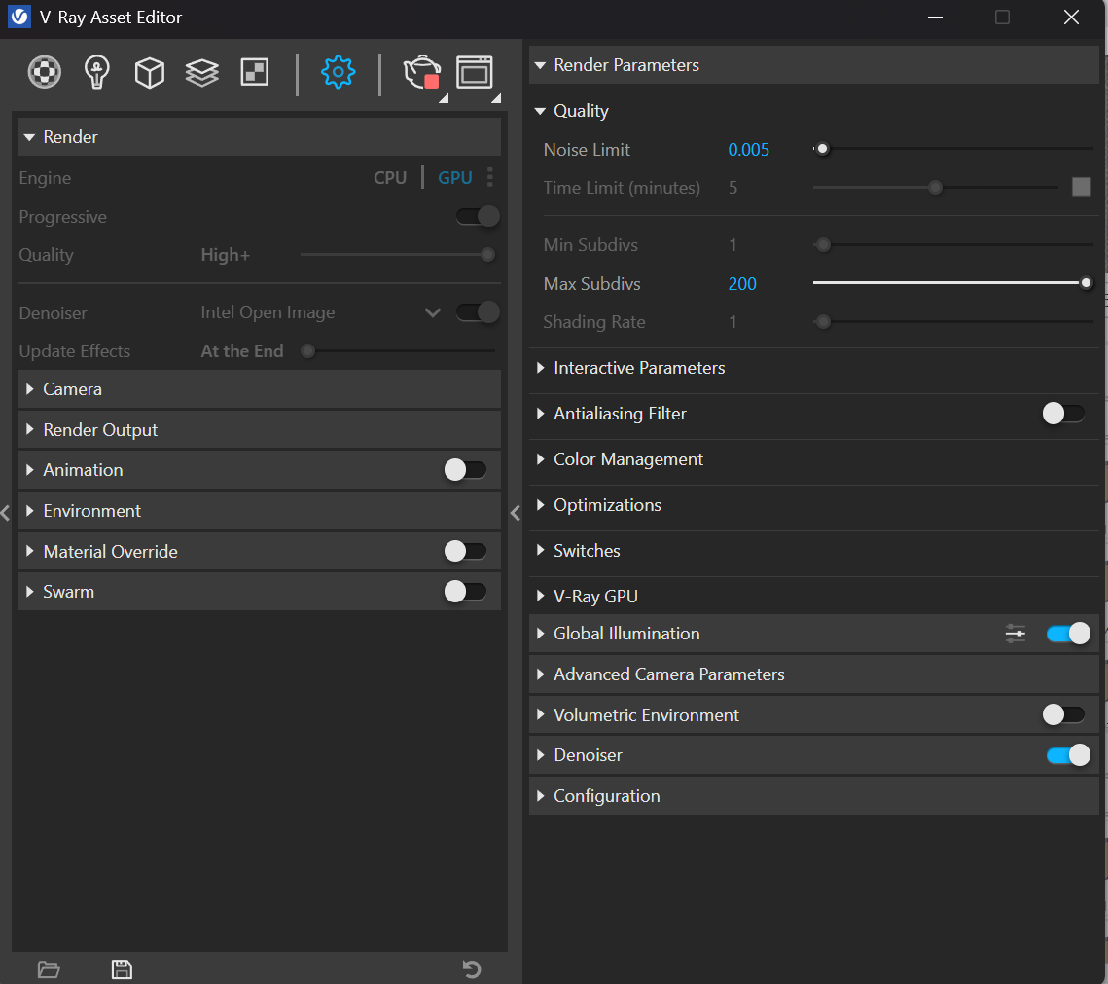Image resolution: width=1108 pixels, height=984 pixels.
Task: Enable the Antialiasing Filter toggle
Action: point(1063,414)
